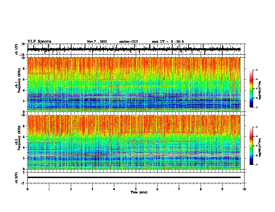The height and width of the screenshot is (212, 275).
Task: Click the ch.2 "Frequency (kHz)" axis label
Action: coord(19,138)
